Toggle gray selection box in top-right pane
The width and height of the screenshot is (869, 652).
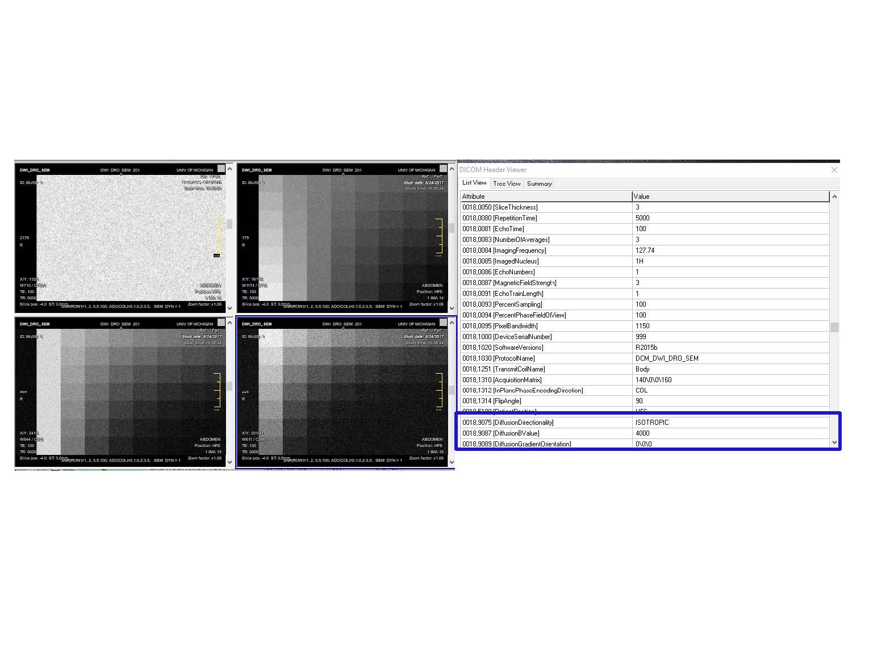(x=442, y=169)
